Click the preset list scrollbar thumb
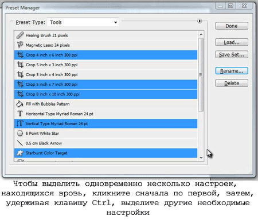This screenshot has height=220, width=258. tap(201, 74)
